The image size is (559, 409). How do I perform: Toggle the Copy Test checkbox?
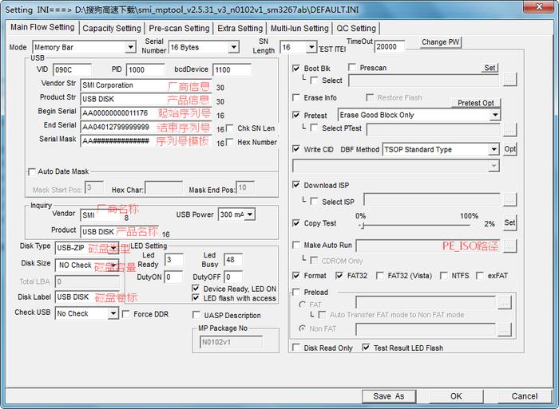(296, 222)
